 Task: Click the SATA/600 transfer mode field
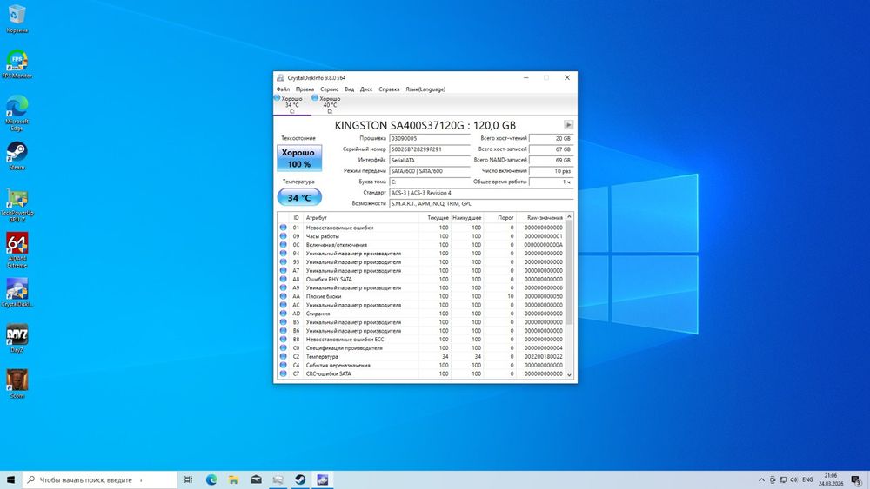[x=430, y=171]
